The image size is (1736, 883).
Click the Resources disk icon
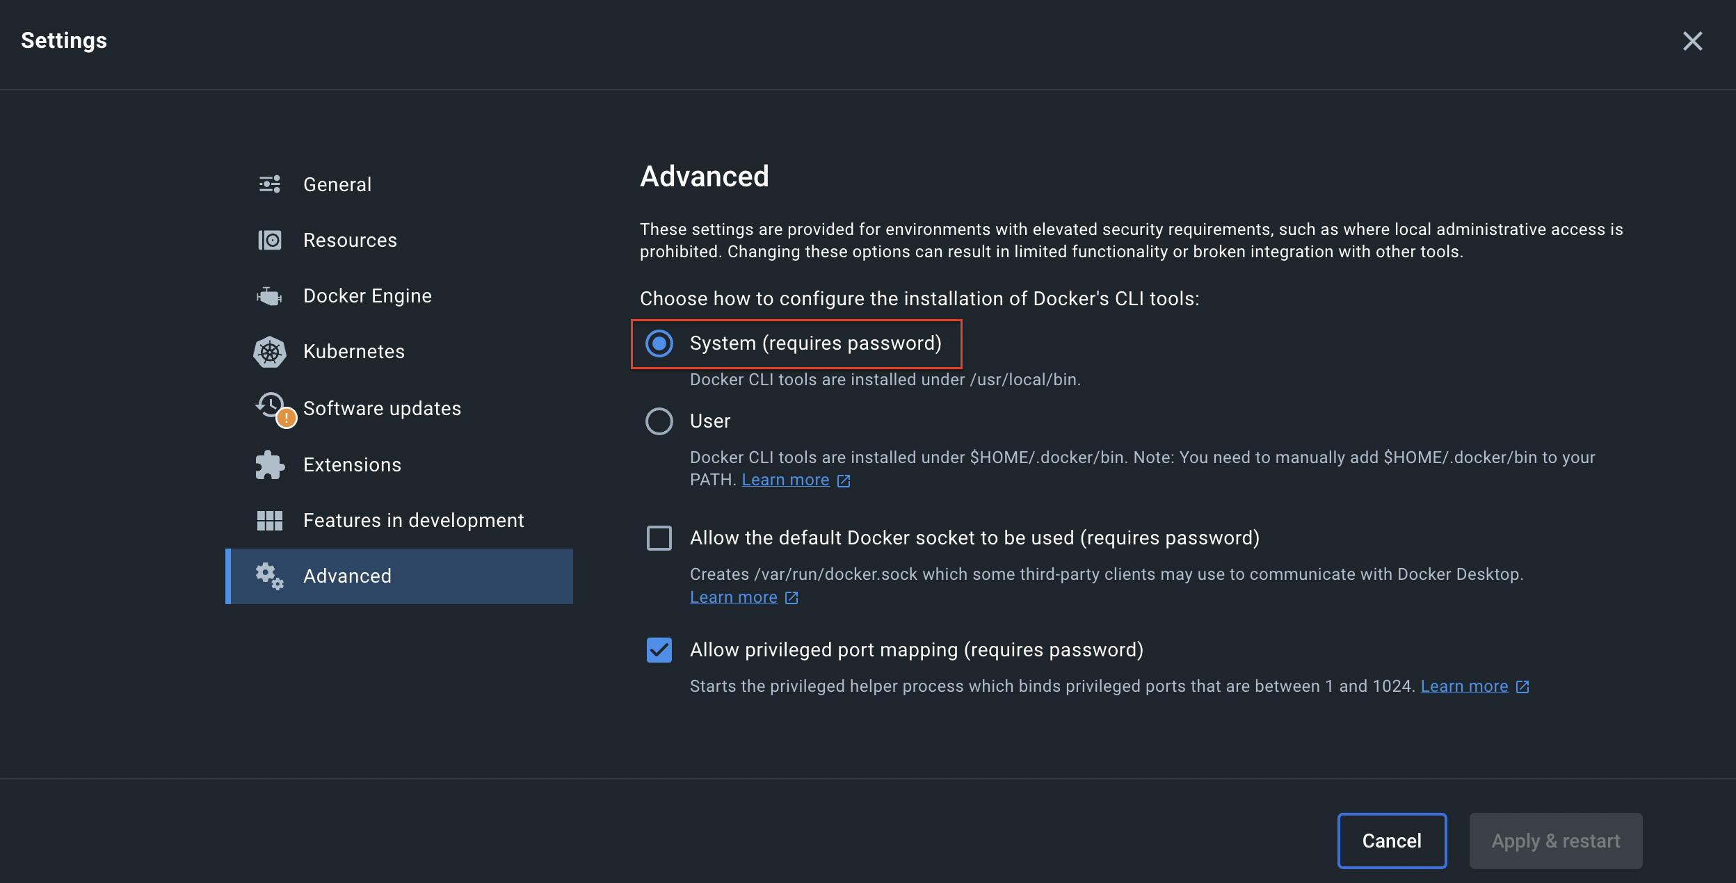pos(270,240)
